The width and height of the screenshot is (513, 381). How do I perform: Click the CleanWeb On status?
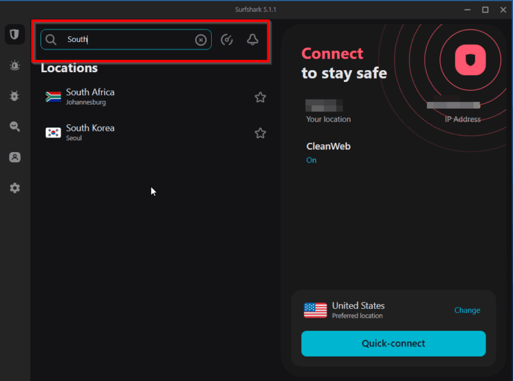pyautogui.click(x=311, y=160)
